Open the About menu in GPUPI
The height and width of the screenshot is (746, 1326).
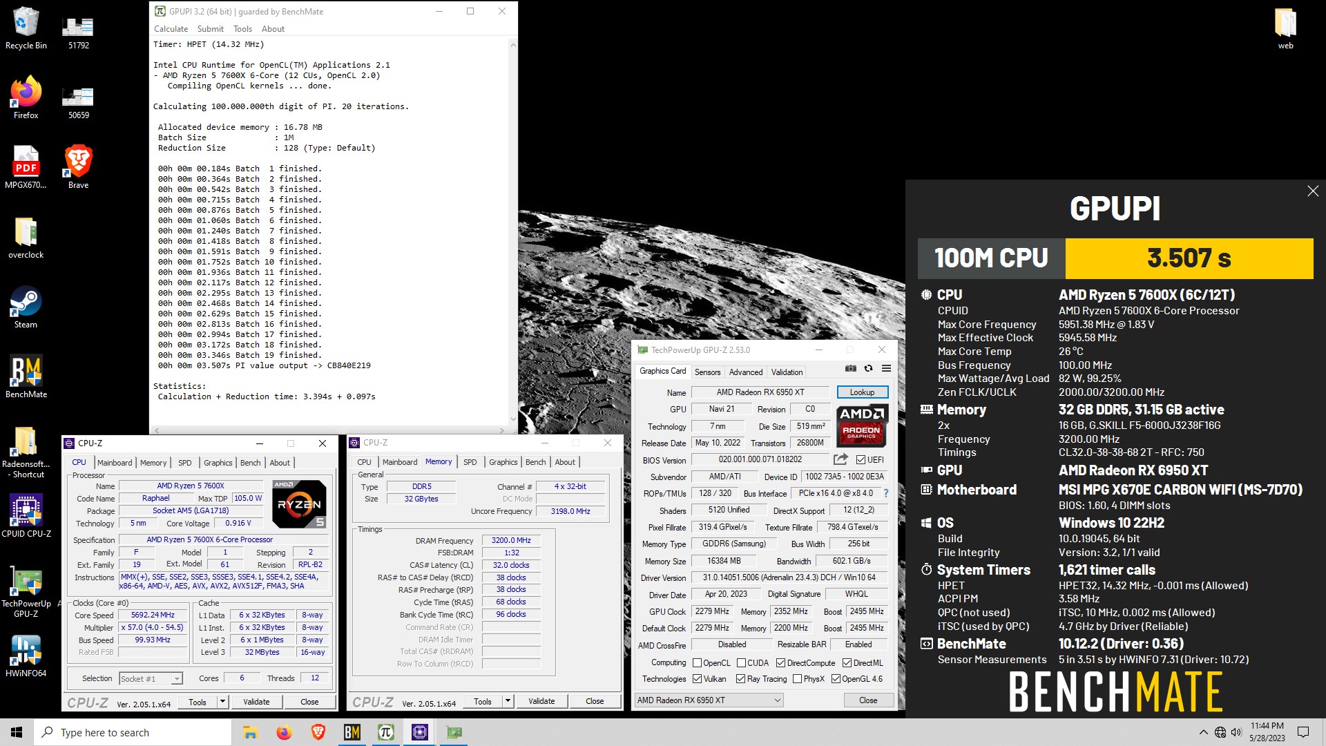point(273,29)
